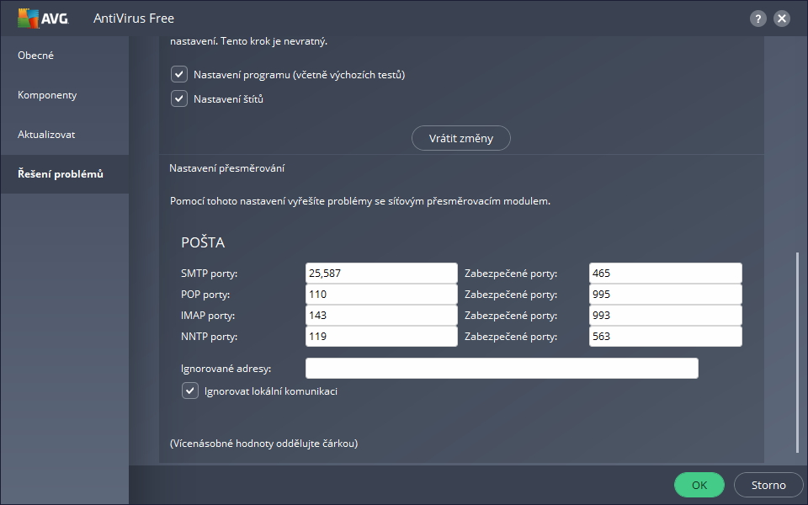Edit the IMAP porty field
This screenshot has height=505, width=808.
coord(380,316)
